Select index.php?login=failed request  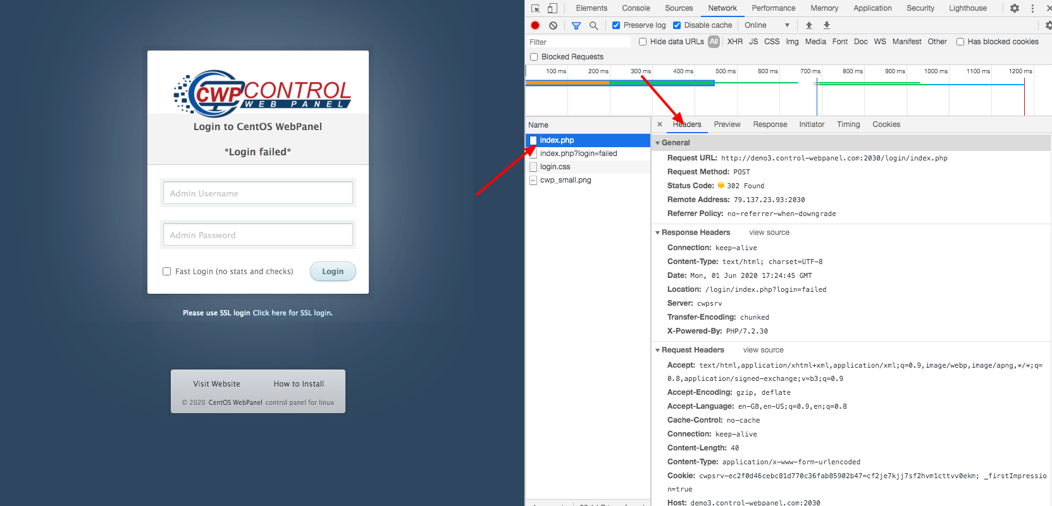[588, 154]
